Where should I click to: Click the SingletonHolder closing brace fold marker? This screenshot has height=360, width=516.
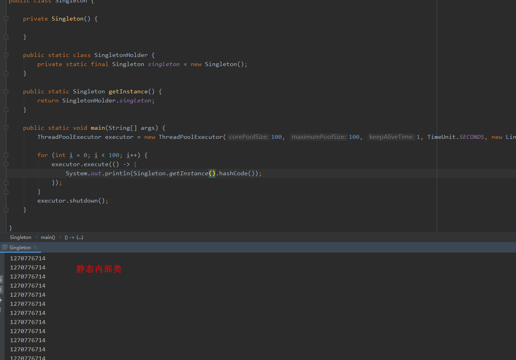tap(6, 73)
